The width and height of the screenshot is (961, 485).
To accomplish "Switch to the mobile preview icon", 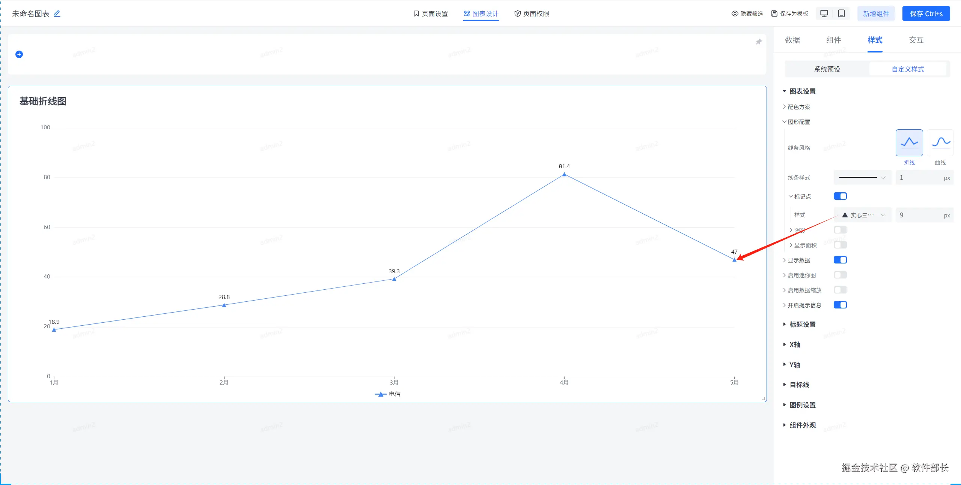I will (x=842, y=13).
